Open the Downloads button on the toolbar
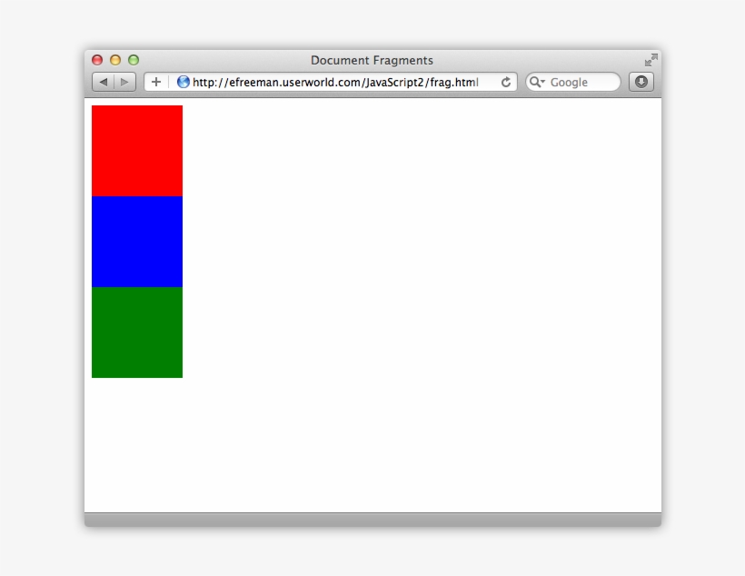The image size is (745, 576). 641,81
